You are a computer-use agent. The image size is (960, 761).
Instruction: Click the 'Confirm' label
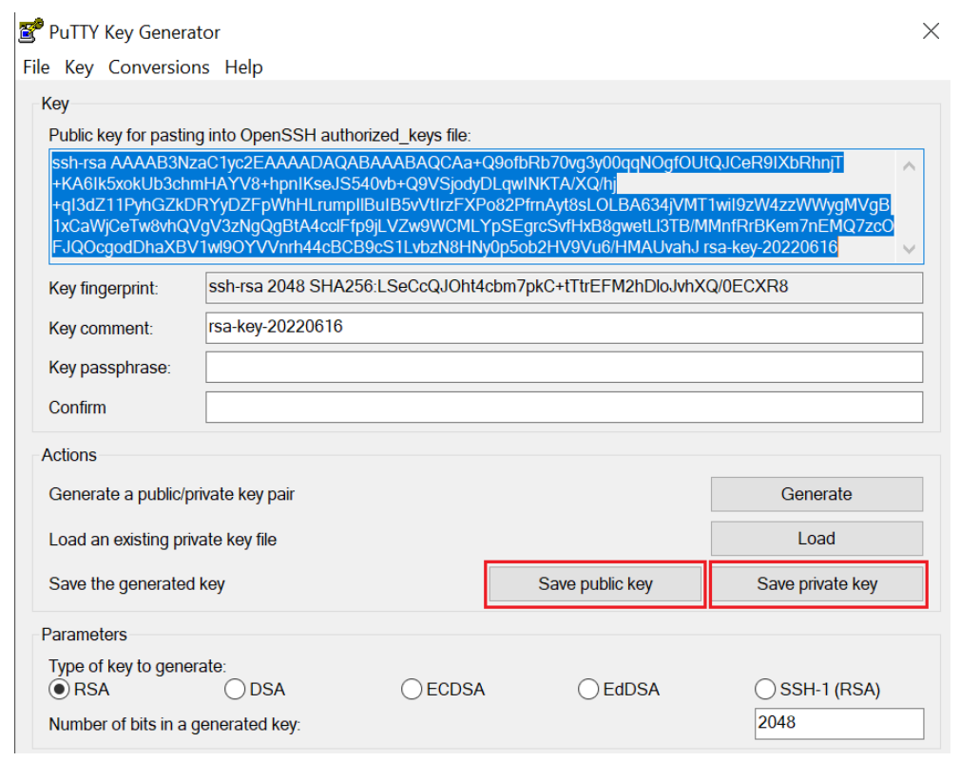77,408
